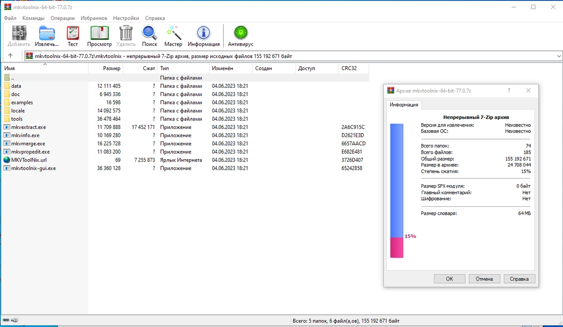Viewport: 563px width, 327px height.
Task: Open the Операции menu
Action: 62,18
